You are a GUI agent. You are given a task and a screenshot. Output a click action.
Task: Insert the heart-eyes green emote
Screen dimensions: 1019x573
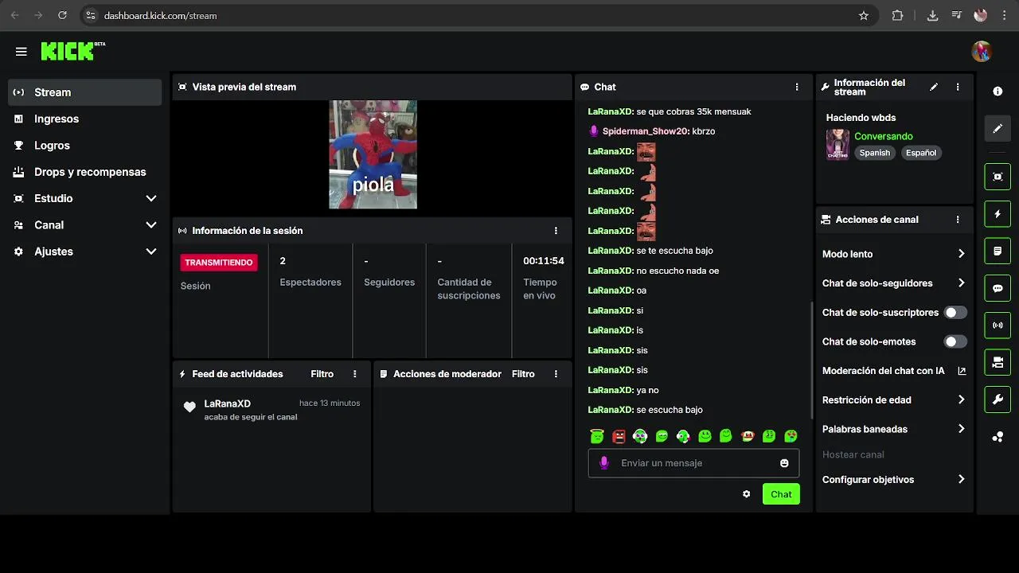point(791,436)
